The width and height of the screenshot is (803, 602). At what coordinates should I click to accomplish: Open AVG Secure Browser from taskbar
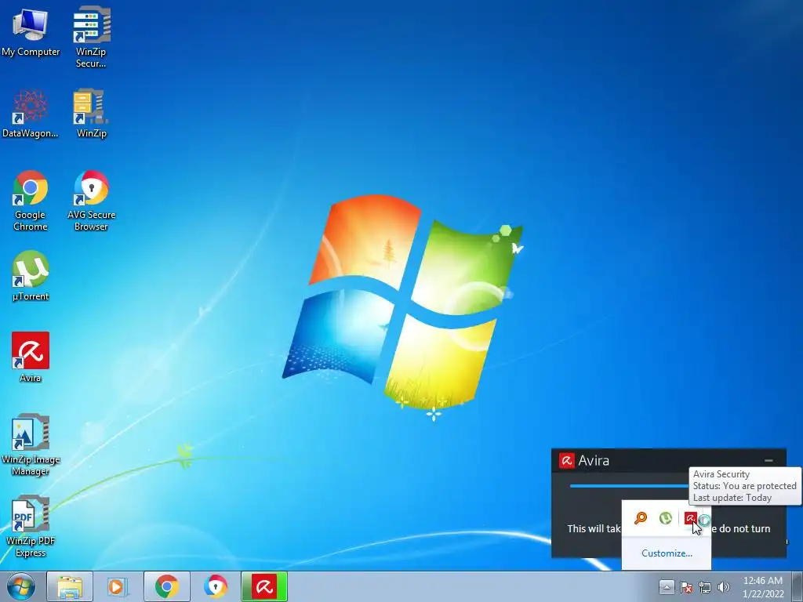[x=215, y=586]
